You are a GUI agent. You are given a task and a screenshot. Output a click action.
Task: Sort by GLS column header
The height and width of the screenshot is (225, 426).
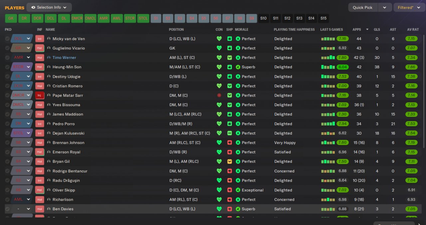point(377,30)
